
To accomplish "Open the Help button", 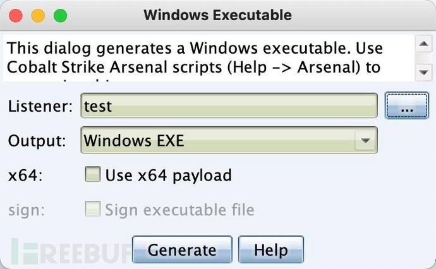I will click(271, 249).
